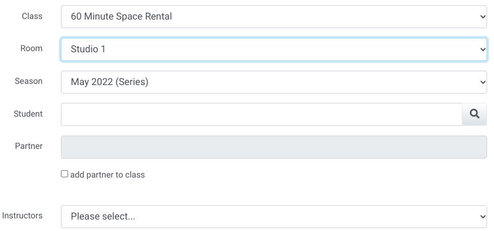Image resolution: width=494 pixels, height=231 pixels.
Task: Click the "Class" field label
Action: point(32,16)
